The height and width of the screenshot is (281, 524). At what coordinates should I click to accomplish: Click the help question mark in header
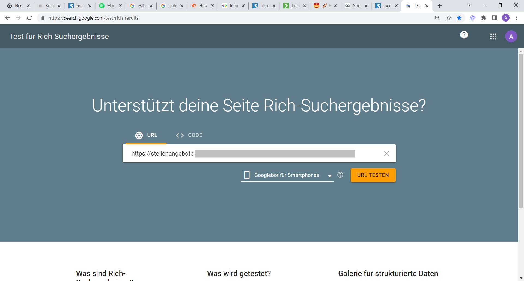tap(464, 35)
